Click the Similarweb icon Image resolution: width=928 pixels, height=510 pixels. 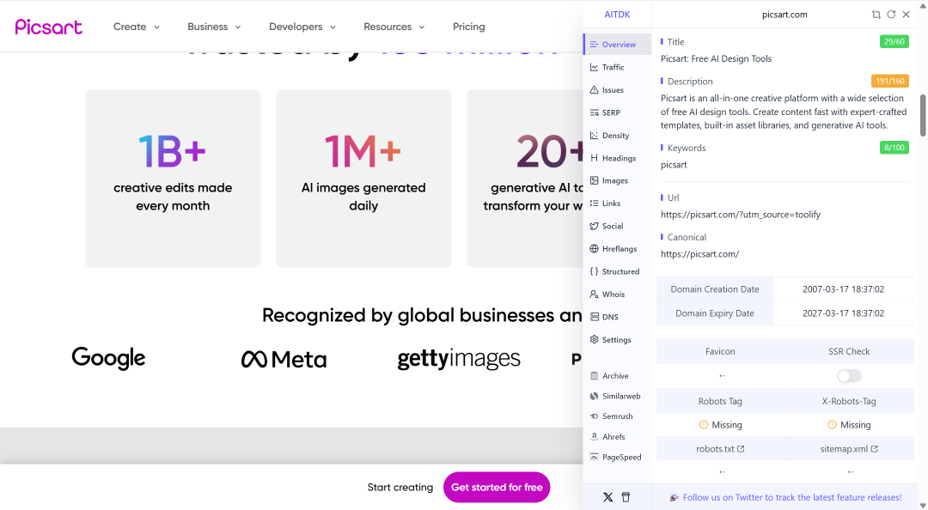click(x=595, y=396)
